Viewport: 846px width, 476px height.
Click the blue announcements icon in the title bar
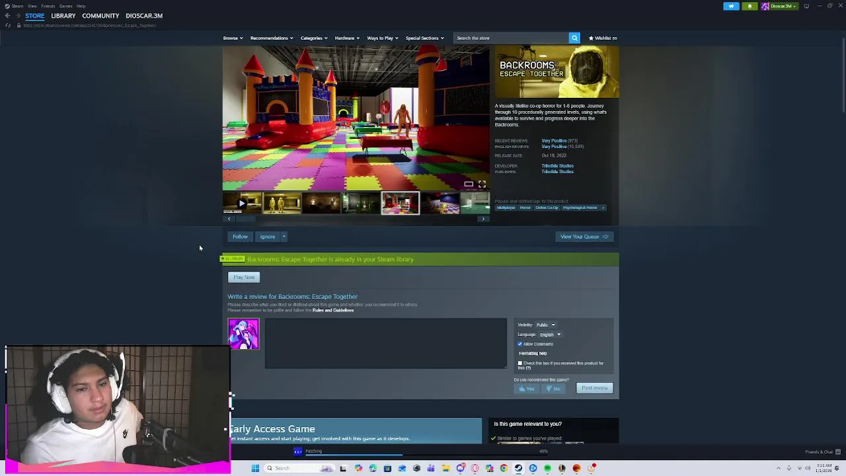click(731, 6)
